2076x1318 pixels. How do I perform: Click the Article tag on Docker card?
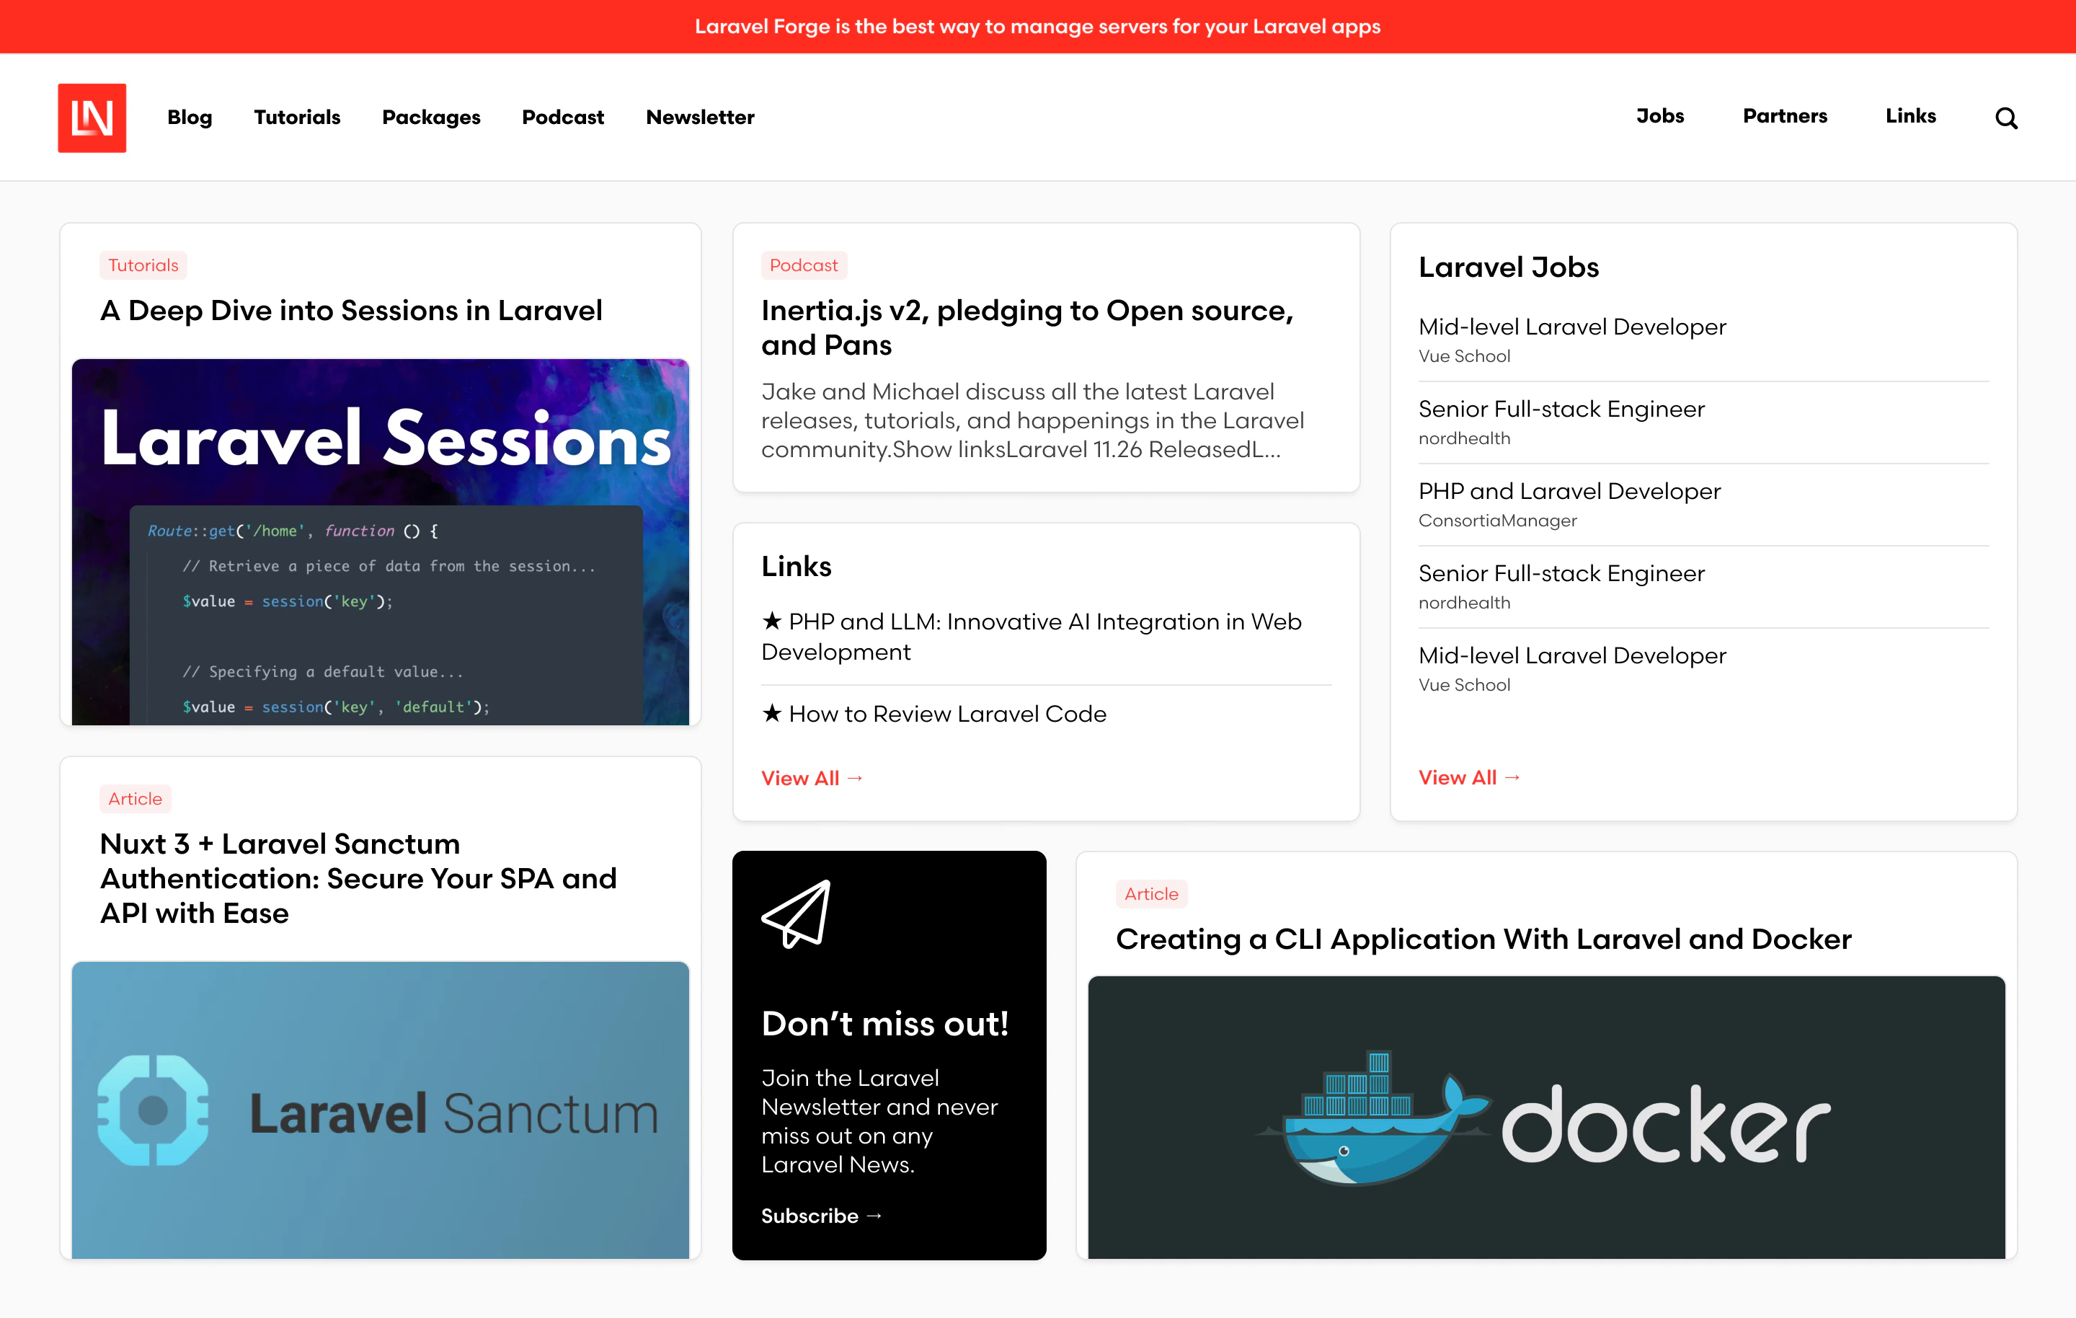(1151, 893)
